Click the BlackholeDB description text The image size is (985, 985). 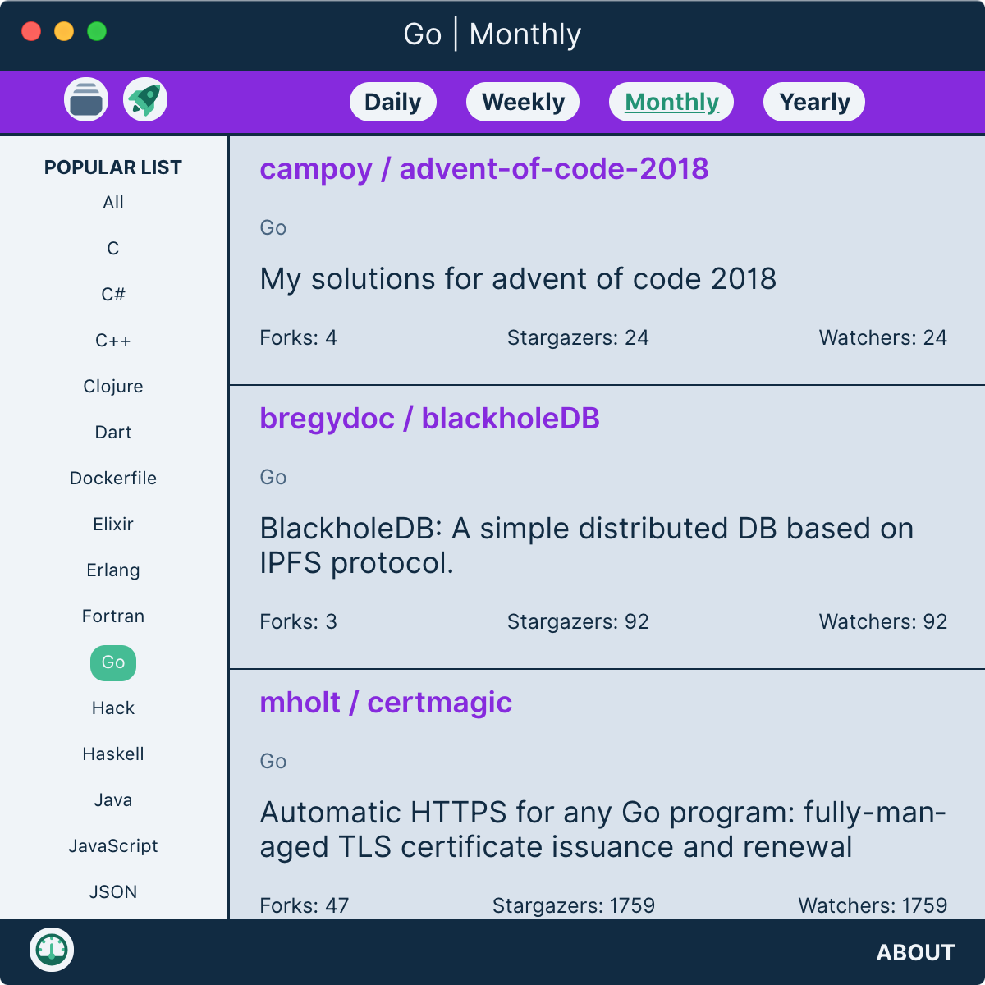tap(587, 546)
